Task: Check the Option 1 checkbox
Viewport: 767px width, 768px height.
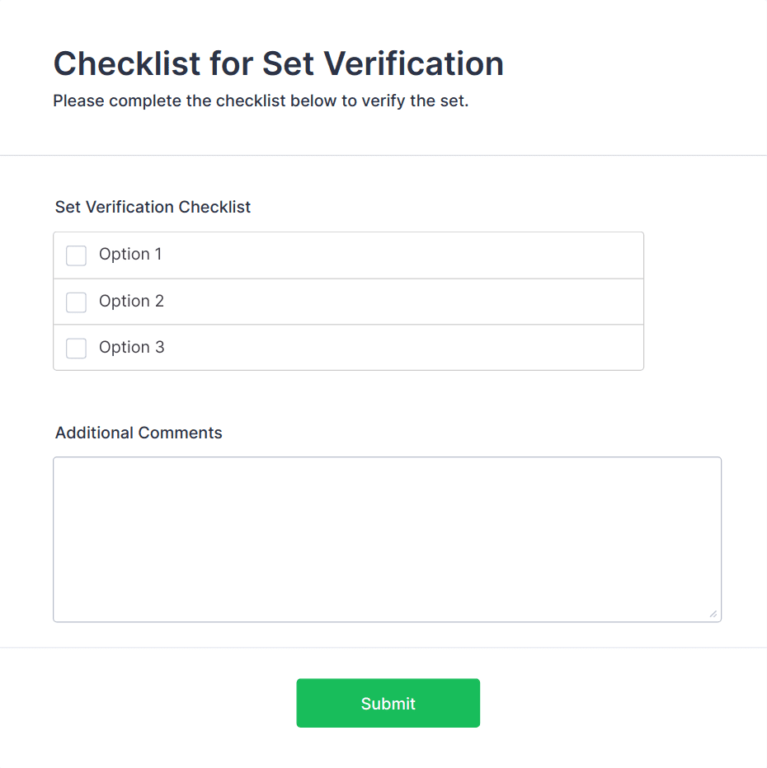Action: click(76, 255)
